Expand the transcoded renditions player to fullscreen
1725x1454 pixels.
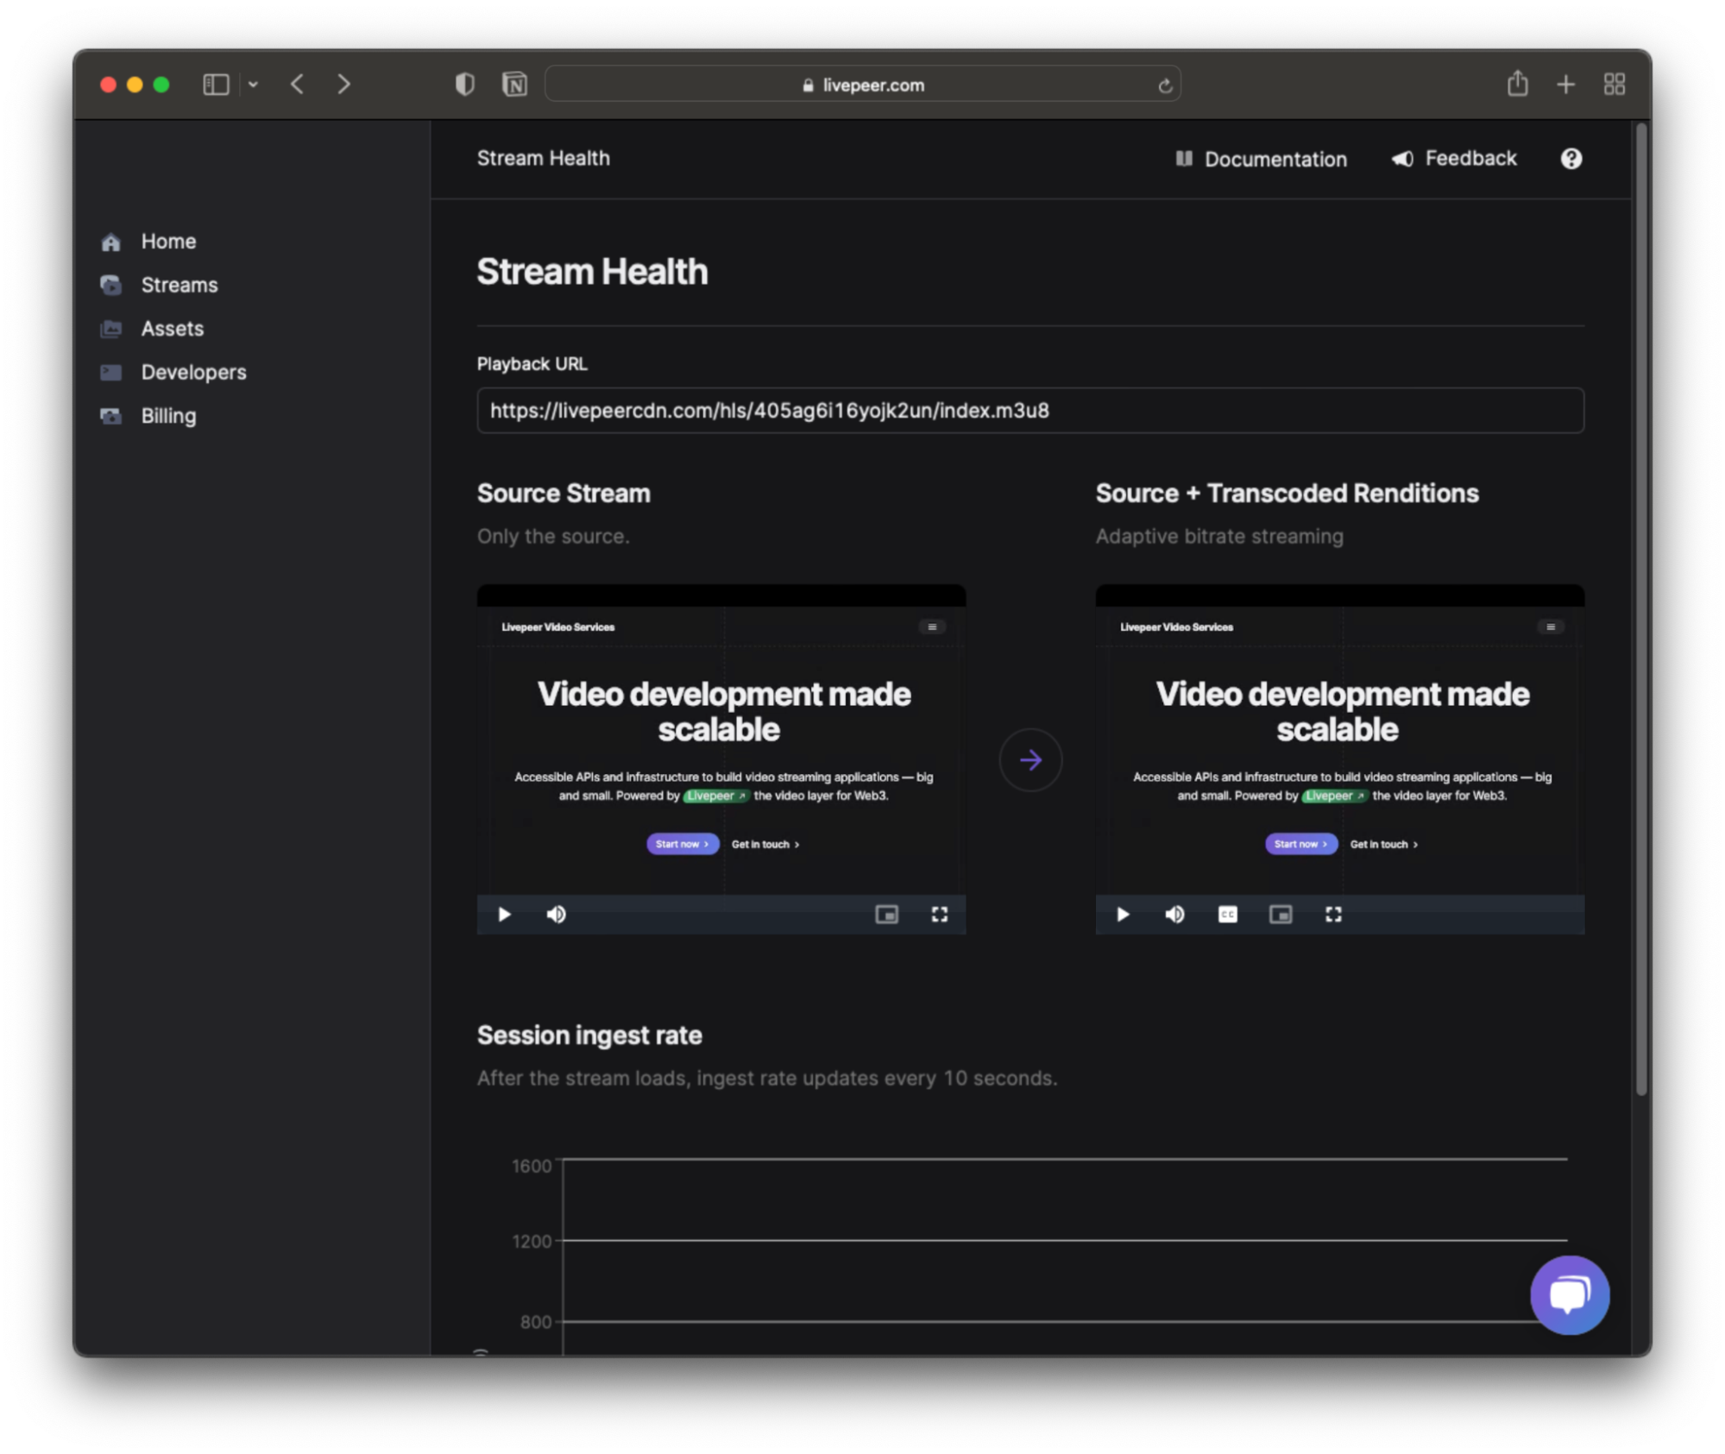tap(1333, 914)
